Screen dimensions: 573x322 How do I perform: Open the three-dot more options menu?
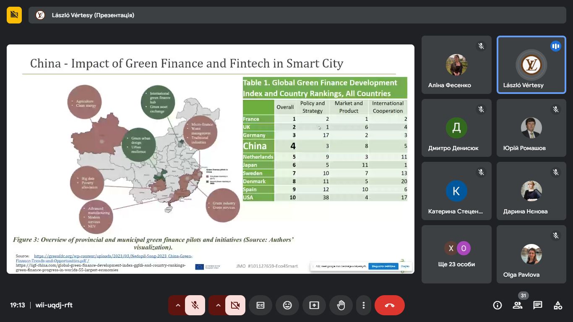click(364, 305)
